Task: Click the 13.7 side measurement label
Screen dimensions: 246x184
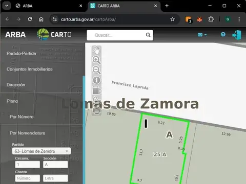Action: tap(141, 152)
